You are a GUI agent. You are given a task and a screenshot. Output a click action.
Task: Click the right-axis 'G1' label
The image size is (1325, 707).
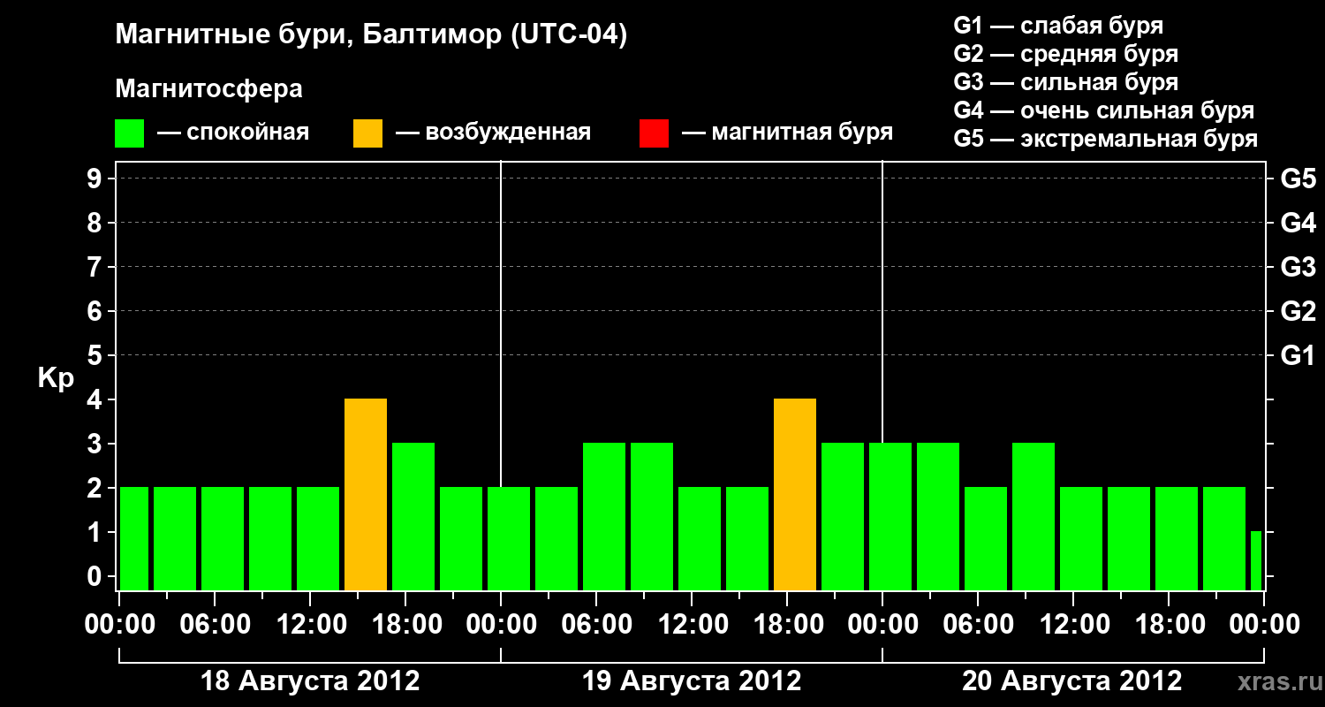(x=1298, y=355)
